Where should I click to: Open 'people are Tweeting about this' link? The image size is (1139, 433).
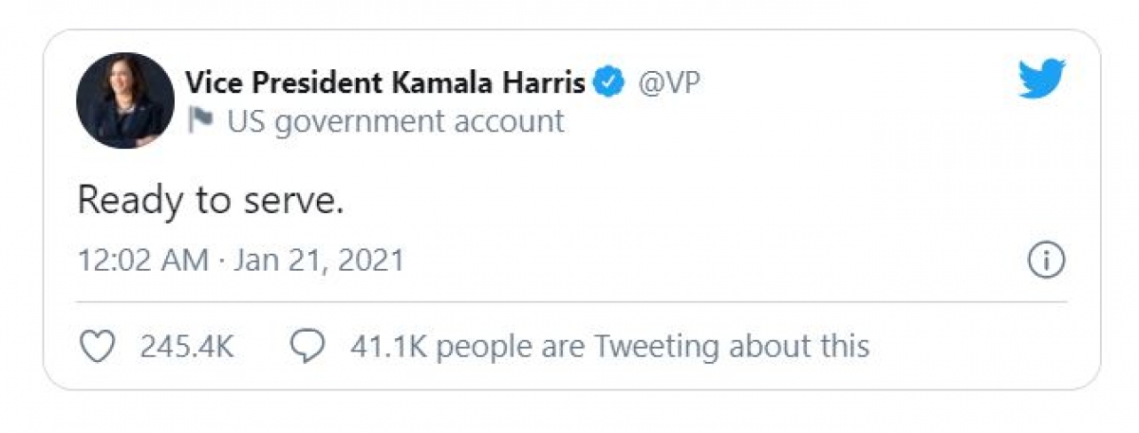pyautogui.click(x=652, y=346)
